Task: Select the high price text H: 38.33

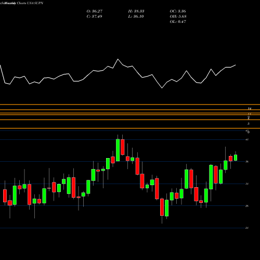Action: [x=136, y=11]
